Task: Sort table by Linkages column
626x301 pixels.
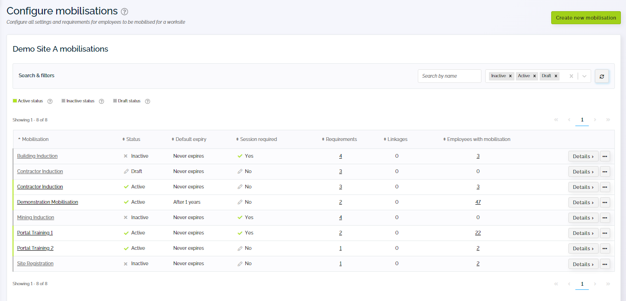Action: [395, 139]
